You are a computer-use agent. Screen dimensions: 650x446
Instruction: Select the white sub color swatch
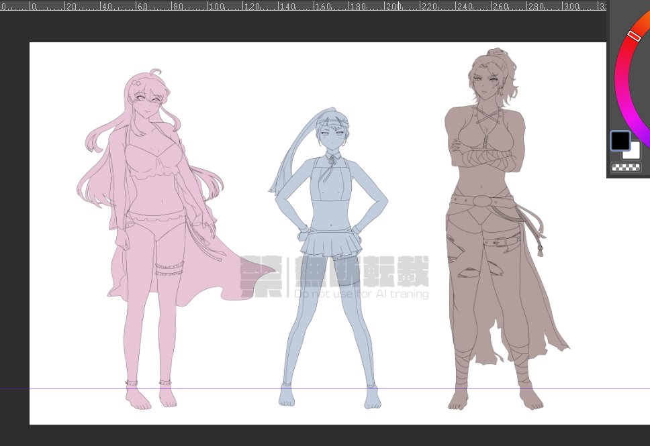click(635, 154)
